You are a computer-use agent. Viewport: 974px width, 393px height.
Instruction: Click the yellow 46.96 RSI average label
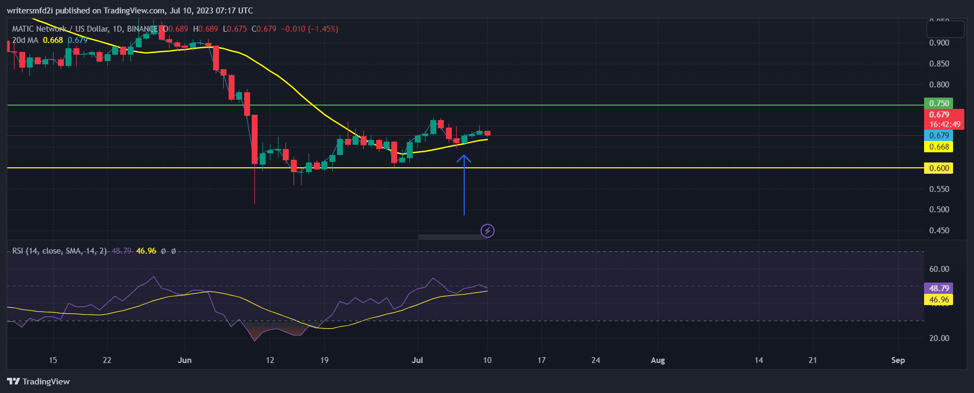click(x=939, y=300)
